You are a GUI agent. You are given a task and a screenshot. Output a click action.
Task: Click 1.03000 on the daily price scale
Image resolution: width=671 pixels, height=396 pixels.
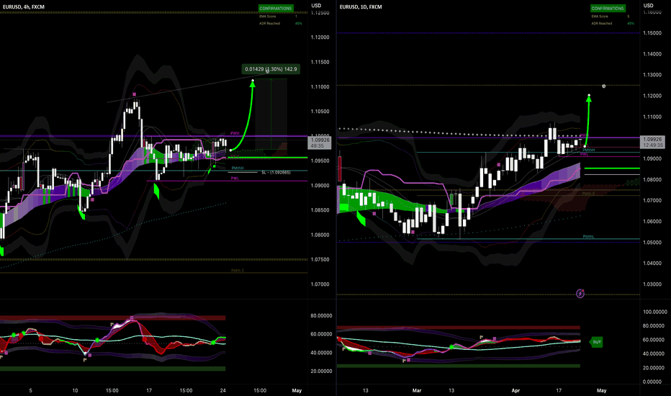(652, 284)
